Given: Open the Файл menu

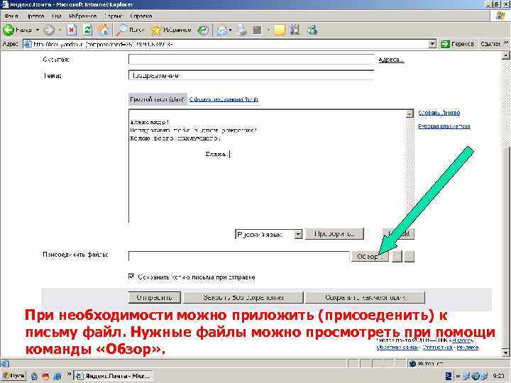Looking at the screenshot, I should click(11, 16).
